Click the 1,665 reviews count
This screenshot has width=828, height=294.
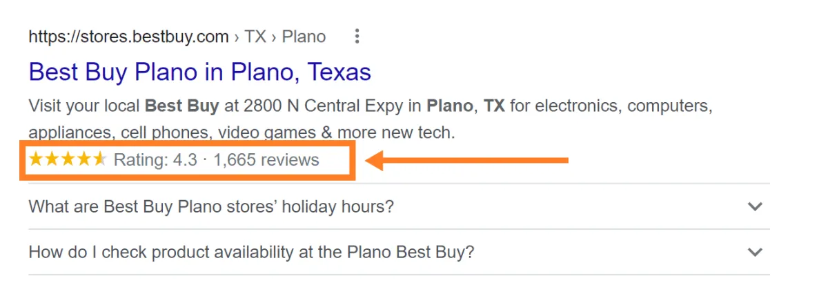pos(266,160)
